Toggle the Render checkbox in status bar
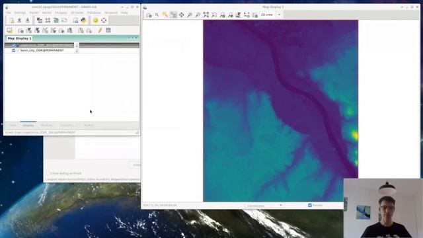This screenshot has height=238, width=423. 310,206
